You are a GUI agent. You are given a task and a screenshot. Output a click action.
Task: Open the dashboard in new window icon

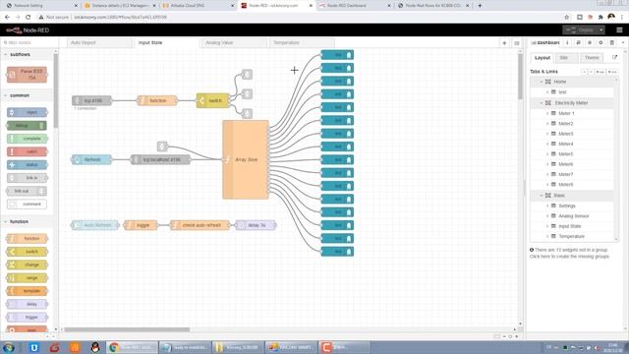[x=614, y=57]
